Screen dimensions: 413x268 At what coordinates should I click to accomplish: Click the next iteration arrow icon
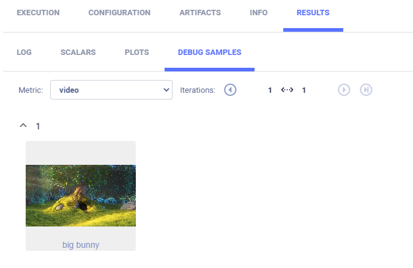(344, 90)
